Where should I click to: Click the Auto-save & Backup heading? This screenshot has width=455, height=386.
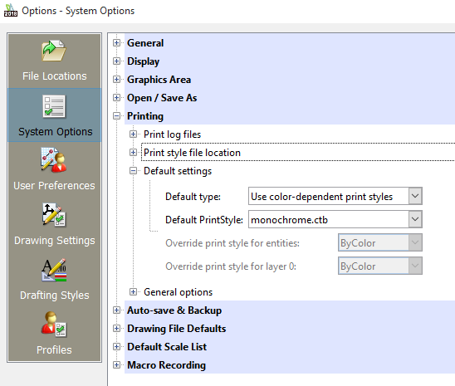[x=174, y=310]
